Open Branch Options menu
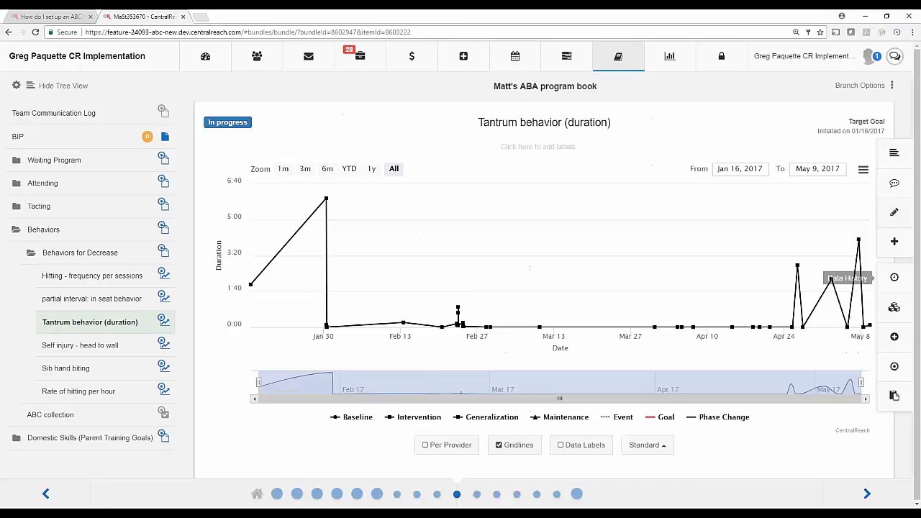The height and width of the screenshot is (518, 921). pyautogui.click(x=864, y=86)
